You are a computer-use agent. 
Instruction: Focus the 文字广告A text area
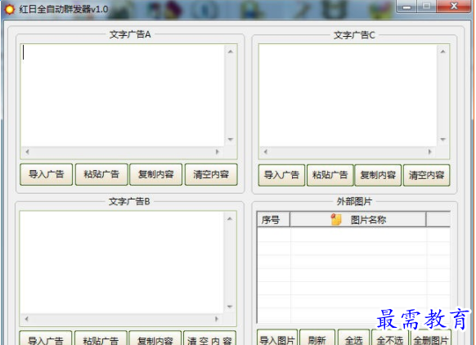coord(123,96)
